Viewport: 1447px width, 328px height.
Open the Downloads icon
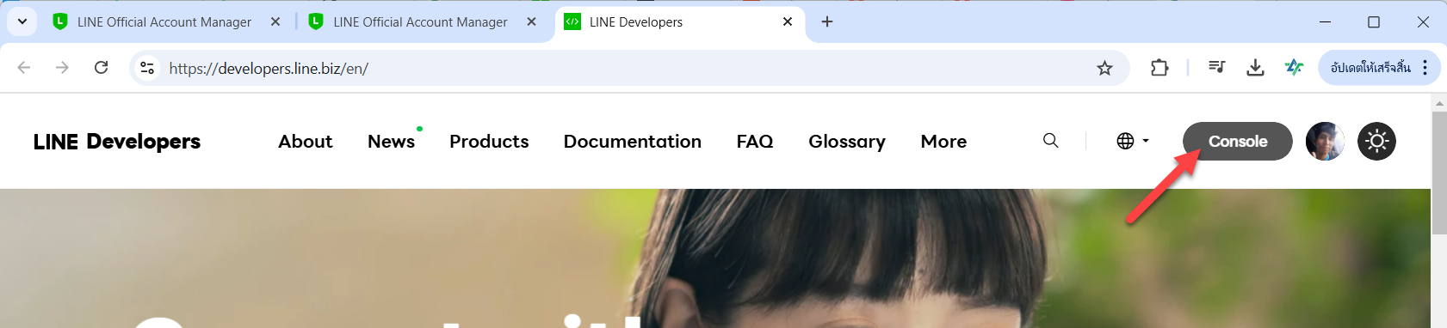[1255, 68]
